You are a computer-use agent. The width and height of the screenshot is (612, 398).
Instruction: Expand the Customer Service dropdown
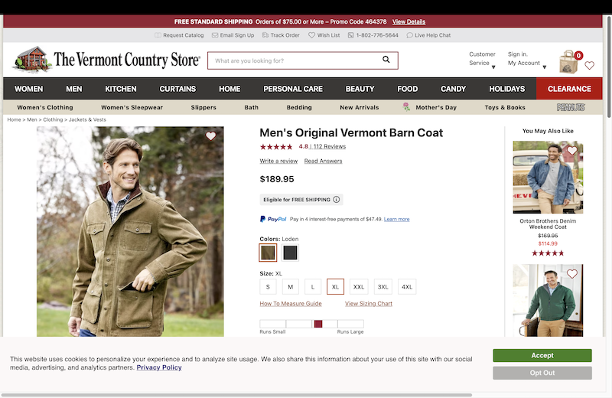(483, 59)
